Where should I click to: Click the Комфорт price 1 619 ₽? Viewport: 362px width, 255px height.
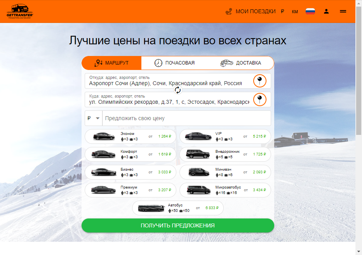pos(165,154)
